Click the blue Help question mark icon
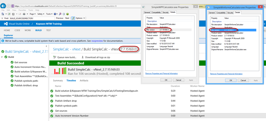Viewport: 266px width, 121px height. 55,14
